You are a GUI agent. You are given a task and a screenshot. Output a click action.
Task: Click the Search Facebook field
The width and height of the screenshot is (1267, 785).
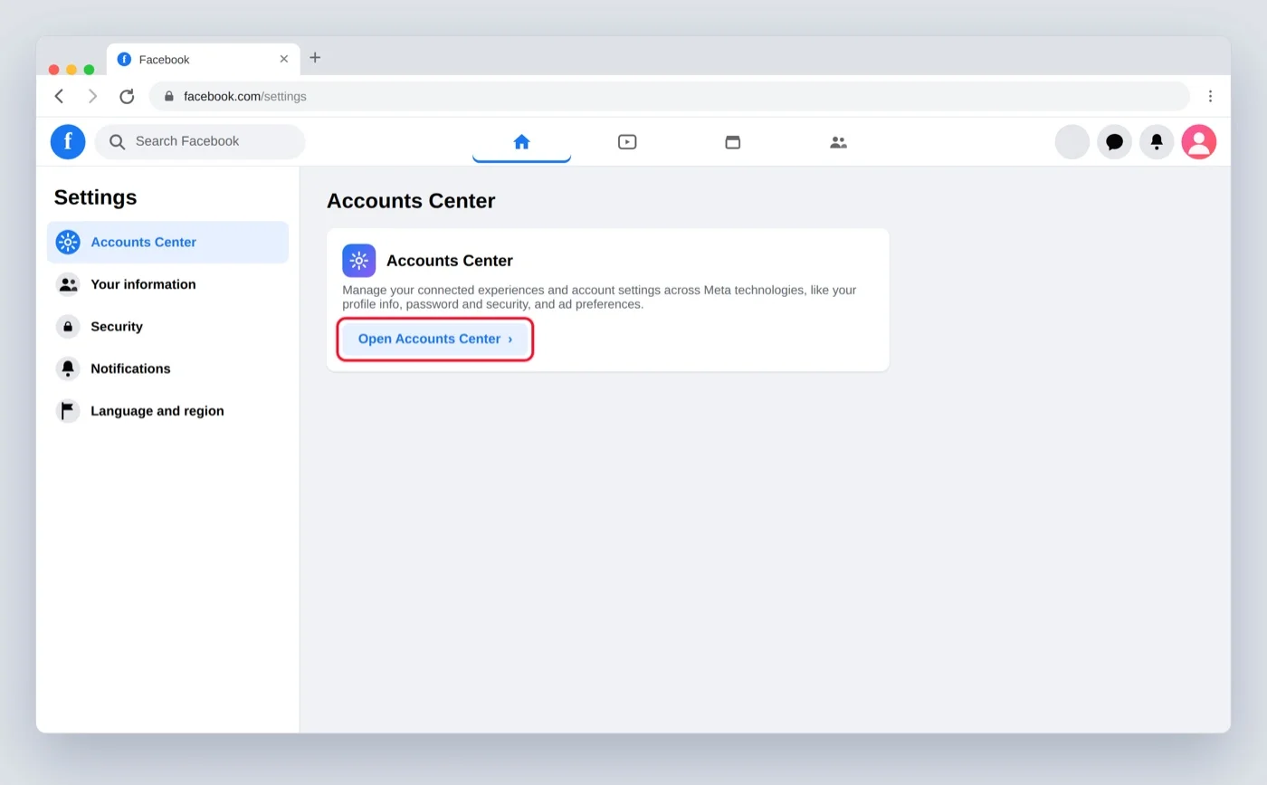(x=200, y=141)
